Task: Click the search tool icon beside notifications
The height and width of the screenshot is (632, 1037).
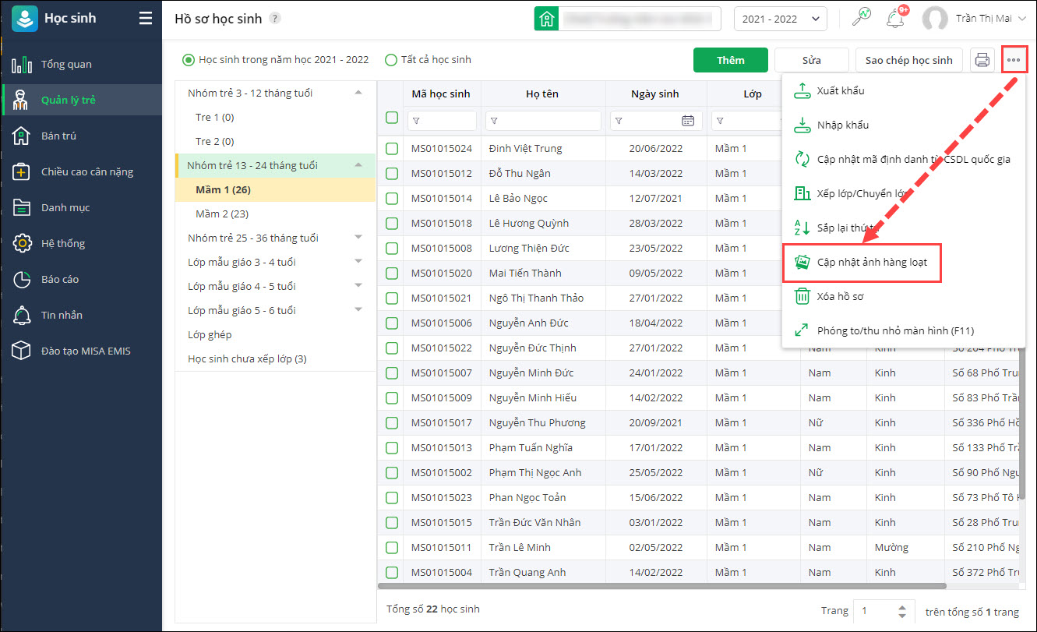Action: pos(861,19)
